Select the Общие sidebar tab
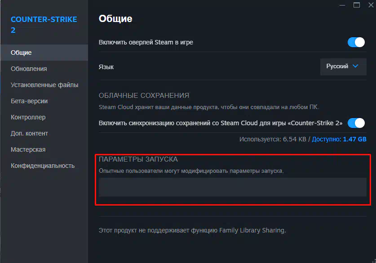Image resolution: width=376 pixels, height=263 pixels. coord(44,53)
